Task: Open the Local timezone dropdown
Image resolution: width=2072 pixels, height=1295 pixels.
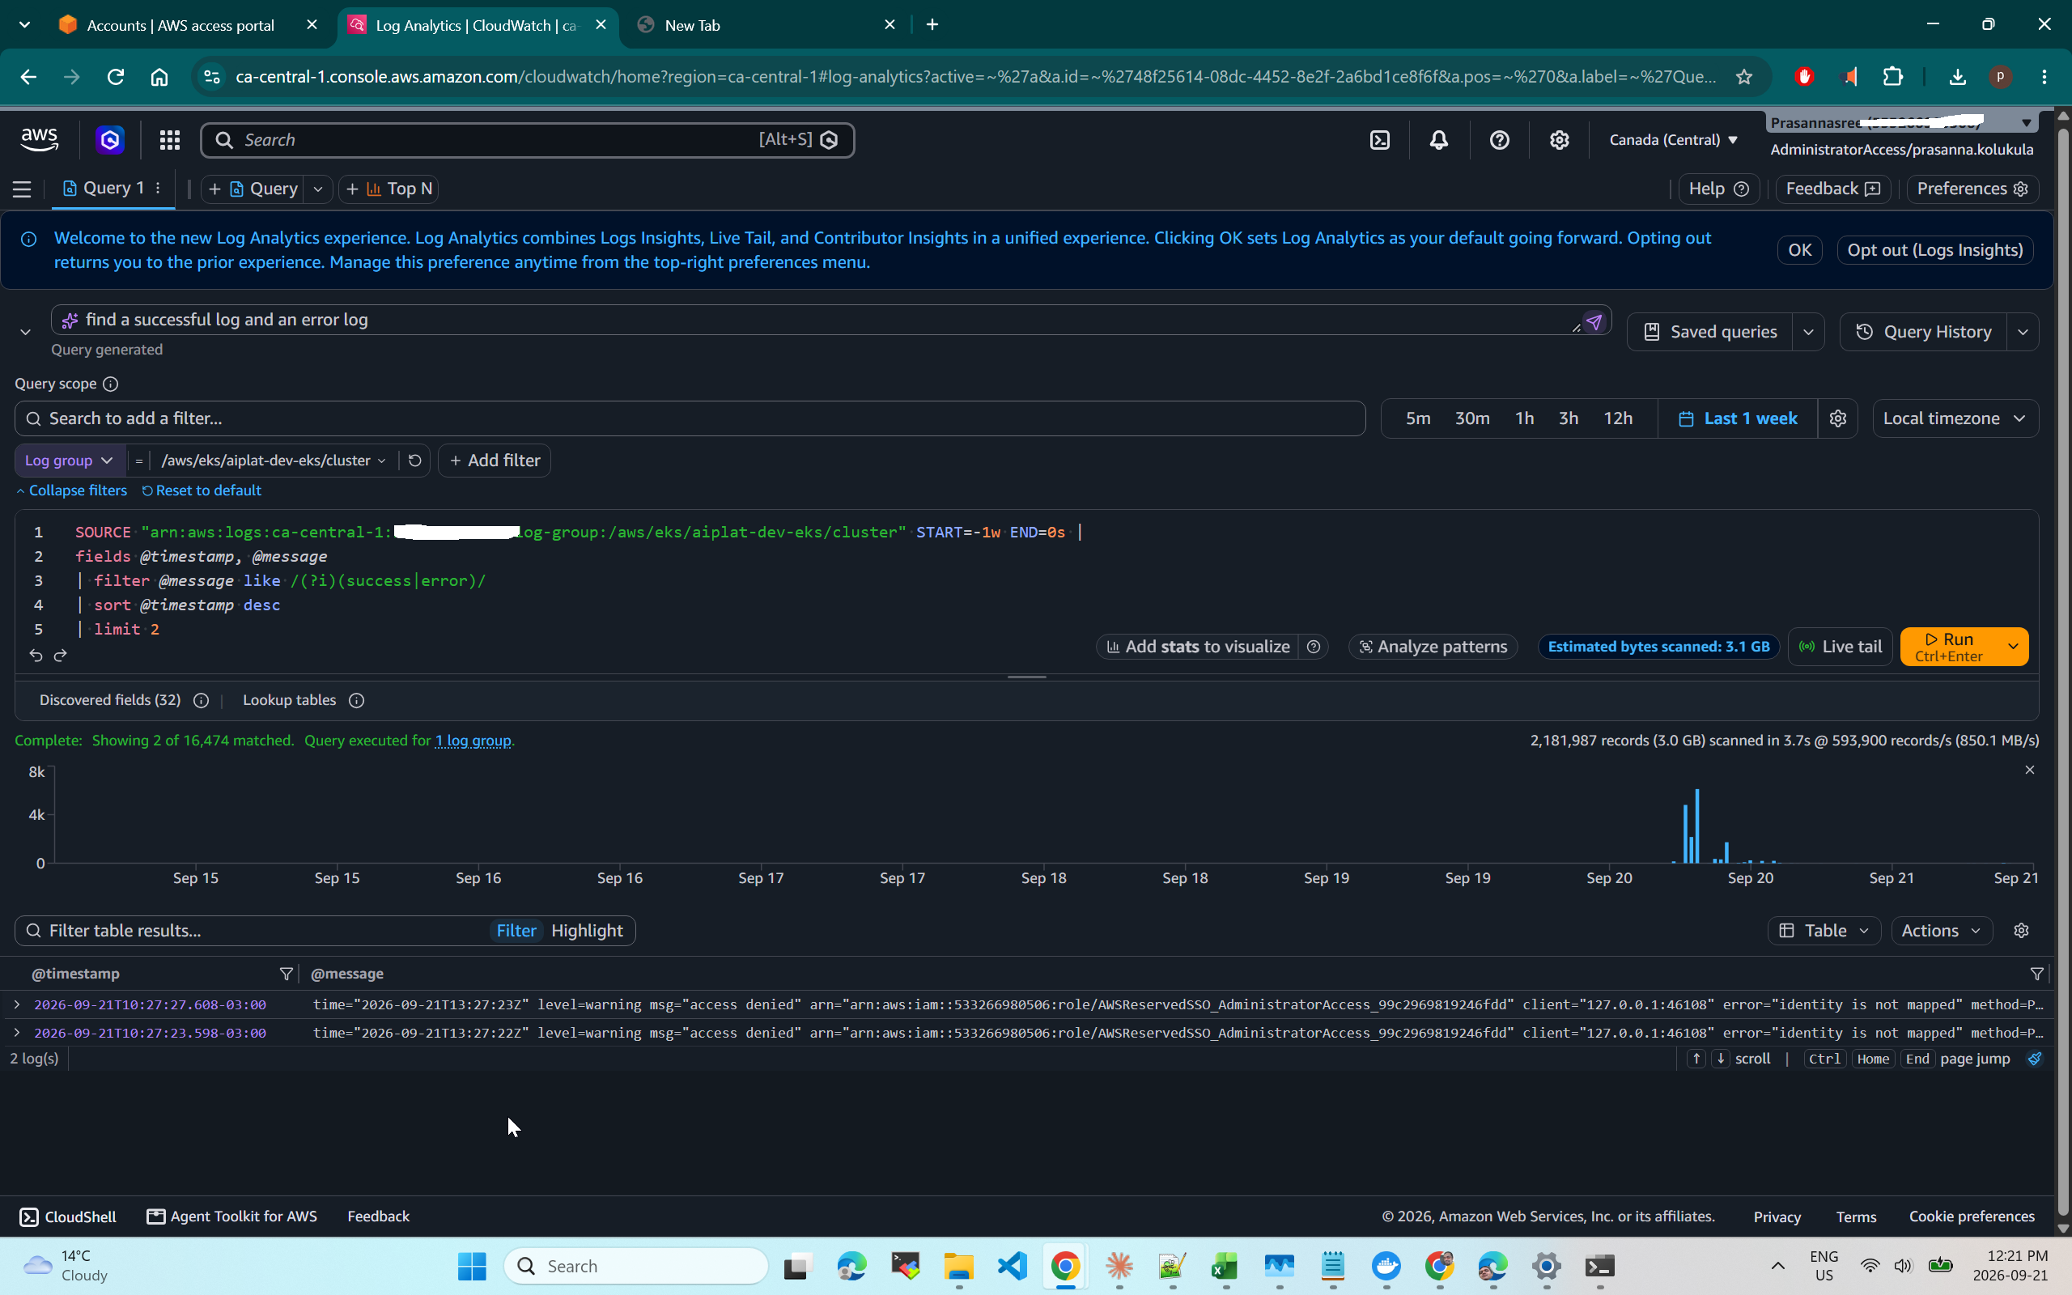Action: pyautogui.click(x=1955, y=418)
